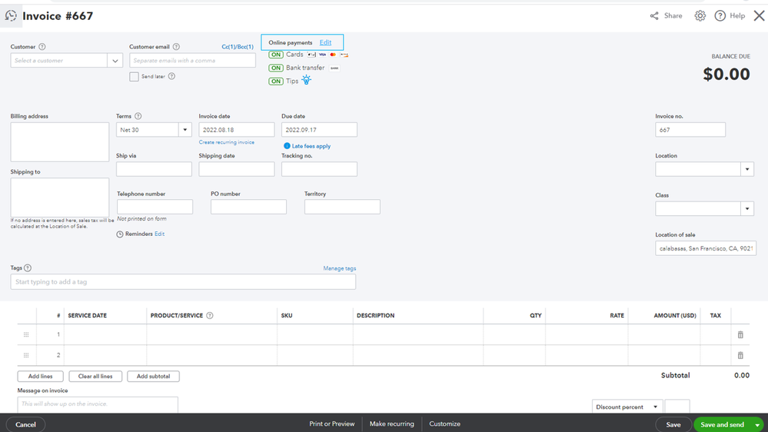The image size is (768, 432).
Task: Click the credit card logos icon
Action: coord(327,55)
